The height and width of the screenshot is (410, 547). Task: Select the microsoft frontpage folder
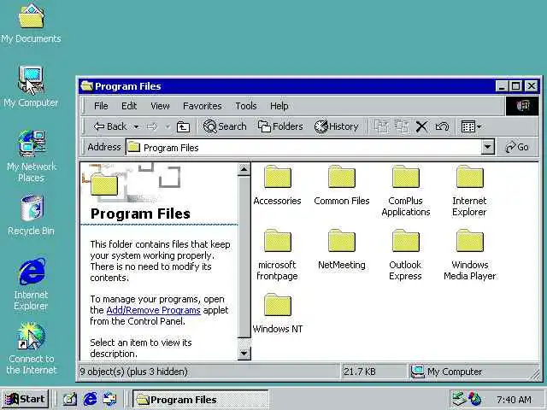pos(277,255)
